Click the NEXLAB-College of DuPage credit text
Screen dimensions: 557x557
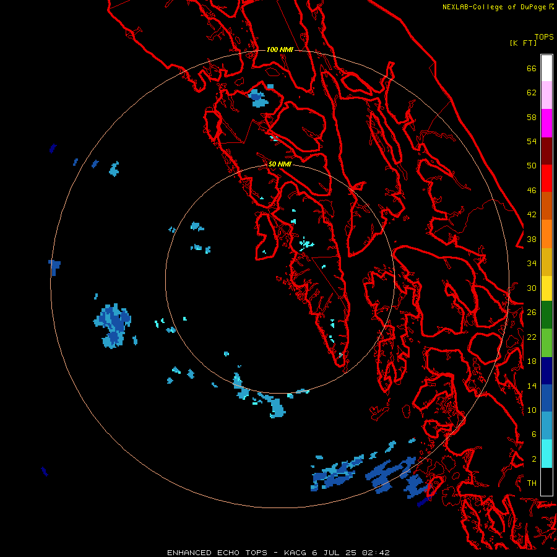point(494,7)
